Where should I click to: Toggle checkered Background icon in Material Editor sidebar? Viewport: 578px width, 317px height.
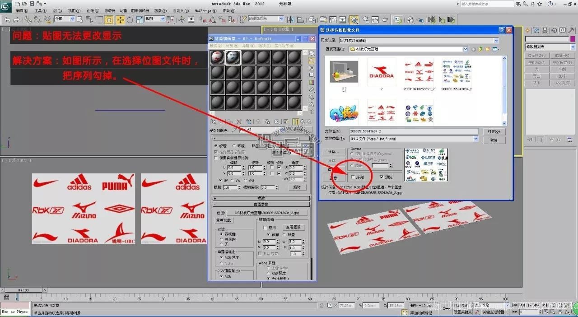coord(312,68)
